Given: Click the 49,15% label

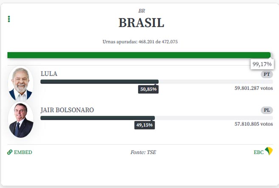Looking at the screenshot, I should [144, 125].
